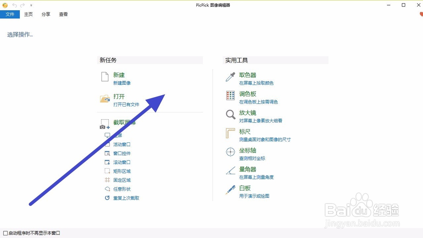
Task: Click the new blank image page icon
Action: pyautogui.click(x=105, y=77)
